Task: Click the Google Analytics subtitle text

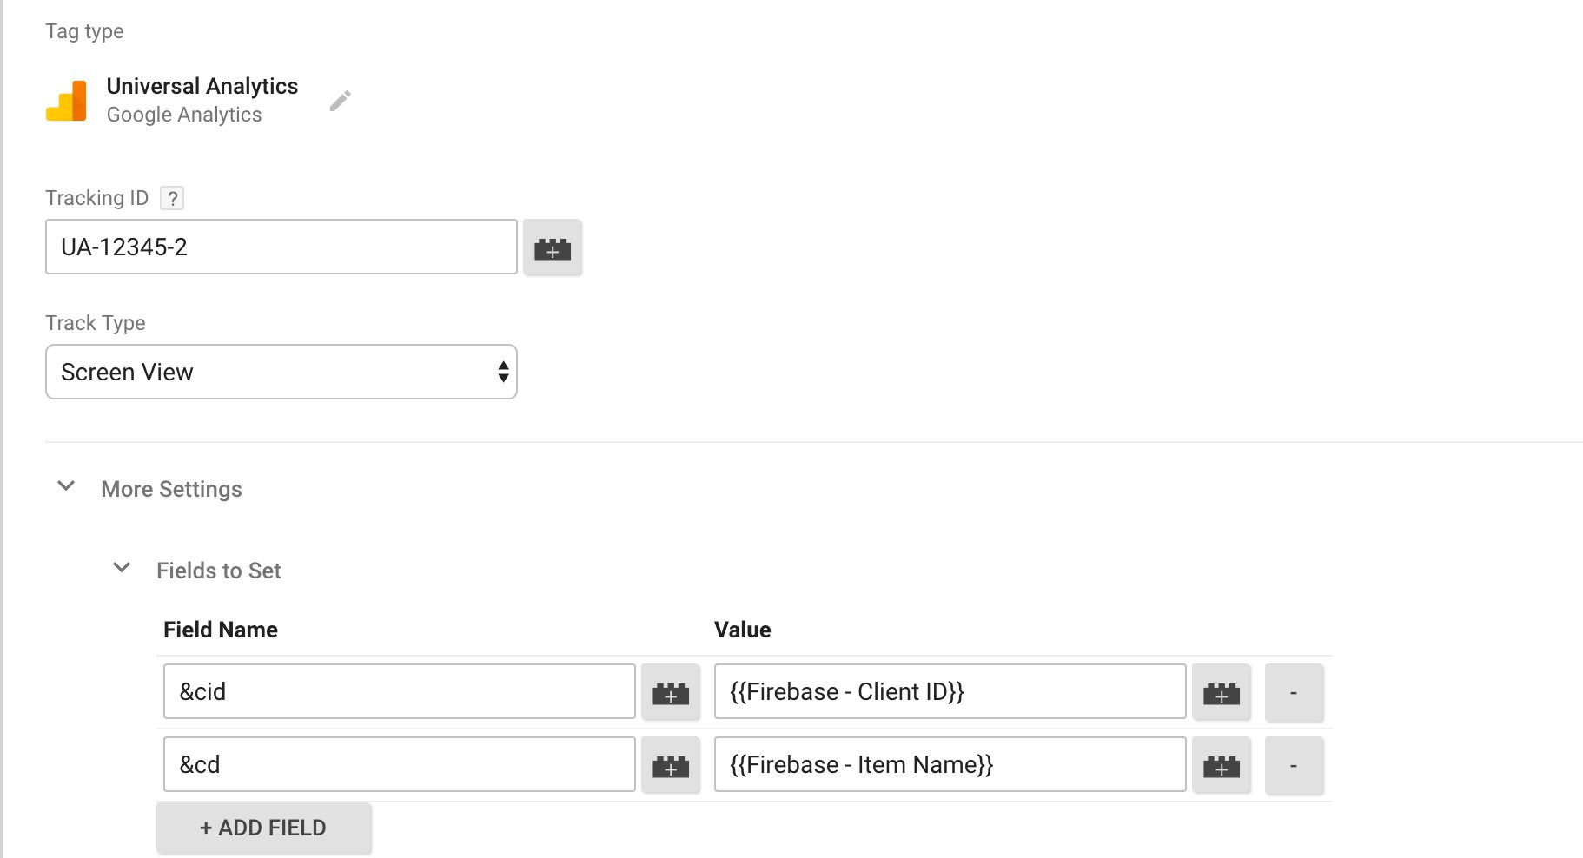Action: (184, 115)
